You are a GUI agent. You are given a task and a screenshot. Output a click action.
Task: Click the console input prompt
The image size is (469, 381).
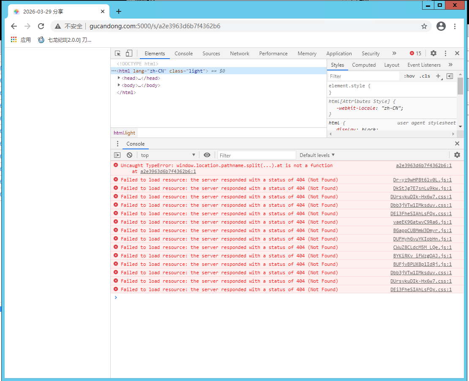pyautogui.click(x=287, y=297)
